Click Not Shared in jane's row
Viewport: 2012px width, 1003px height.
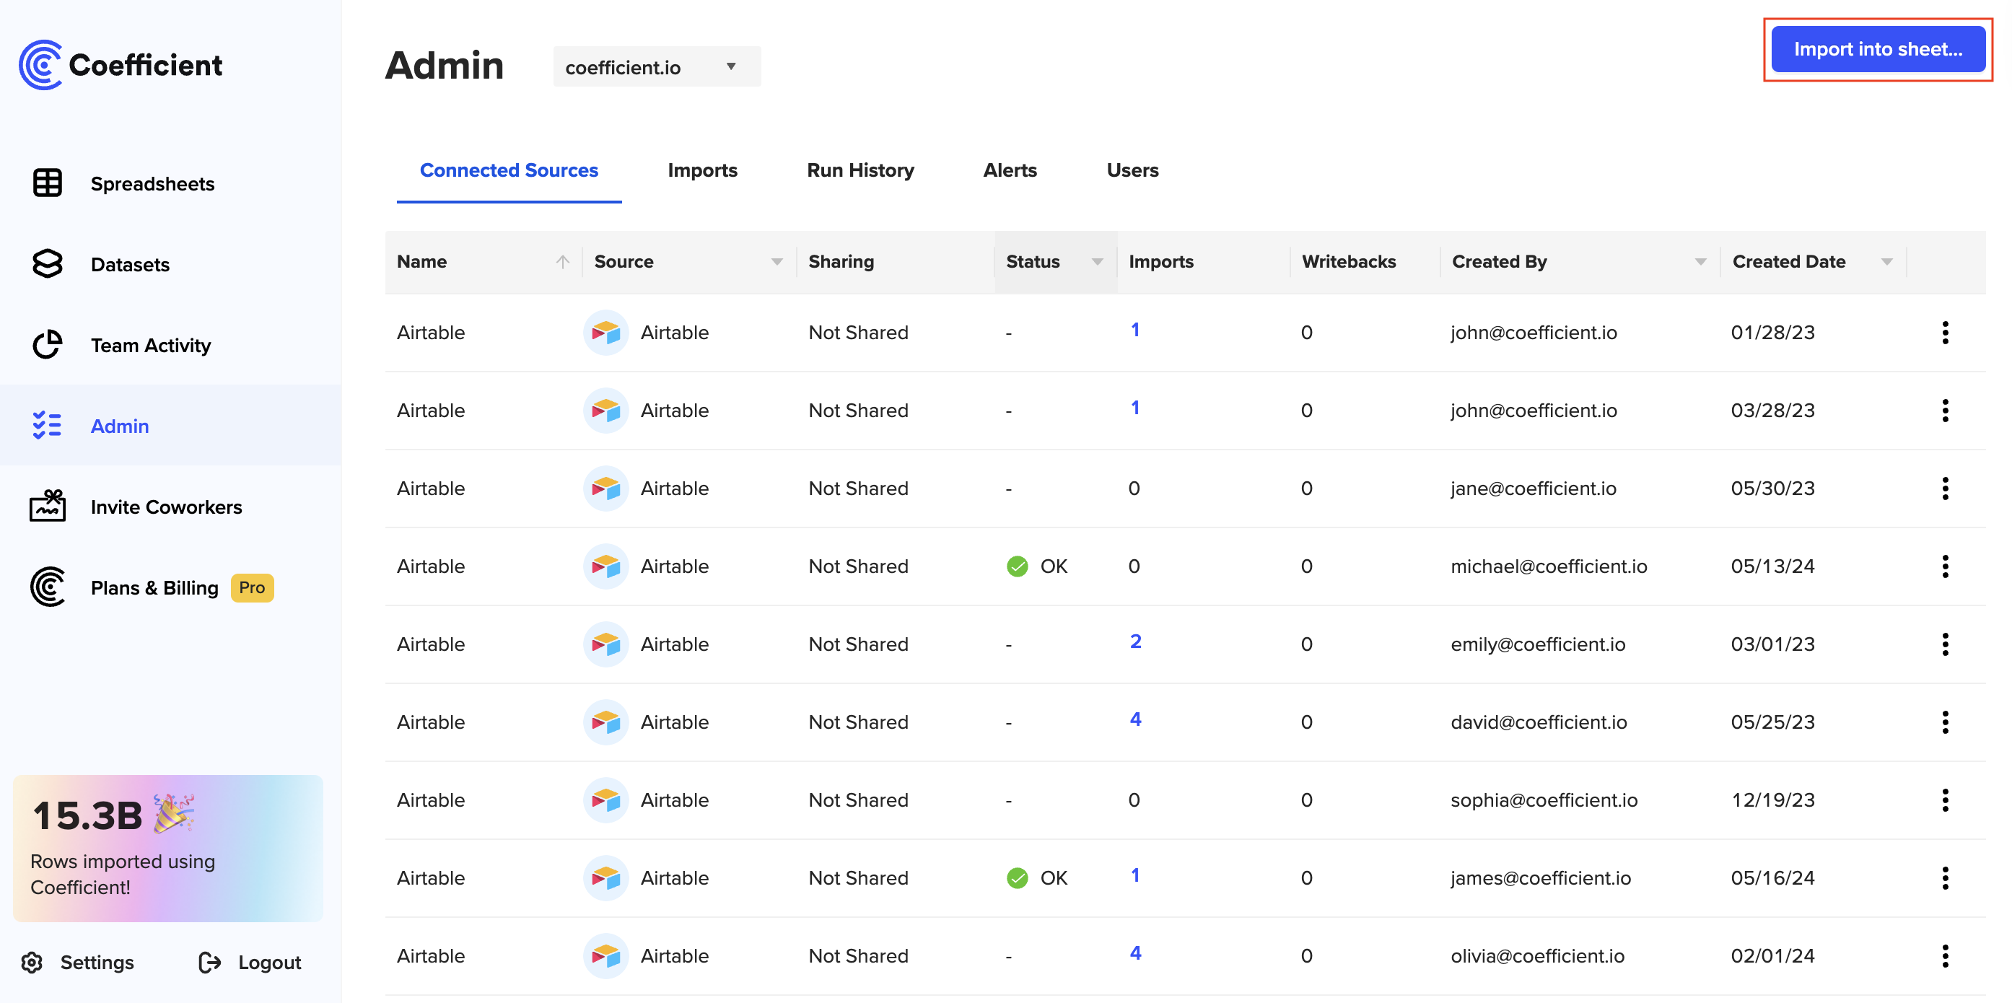click(858, 489)
